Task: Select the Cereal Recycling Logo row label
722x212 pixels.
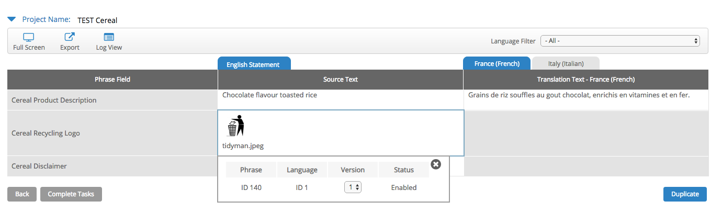Action: [46, 133]
